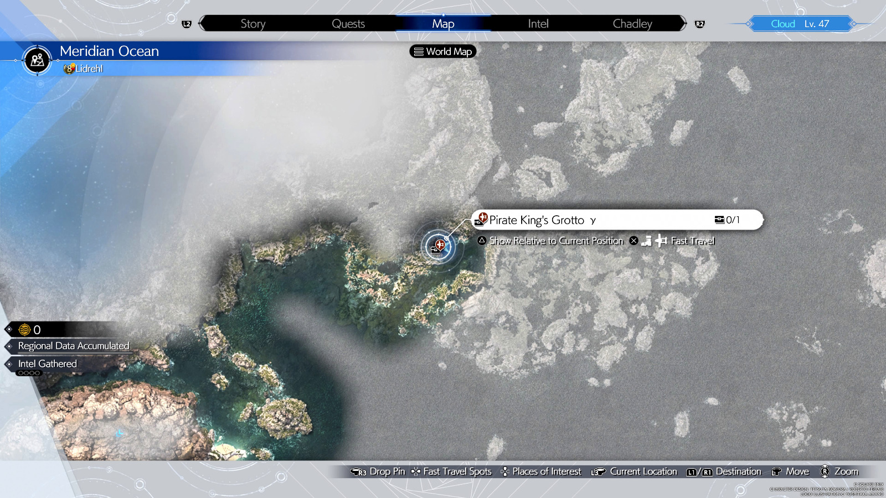Toggle Show Relative to Current Position
The height and width of the screenshot is (498, 886).
556,241
